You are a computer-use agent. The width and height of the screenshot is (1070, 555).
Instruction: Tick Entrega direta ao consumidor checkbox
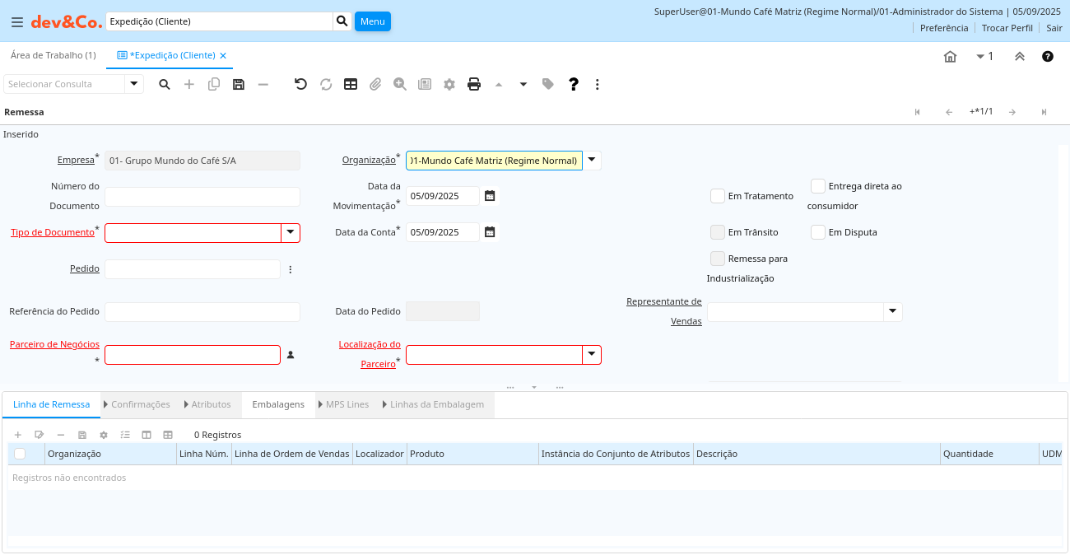(x=818, y=186)
